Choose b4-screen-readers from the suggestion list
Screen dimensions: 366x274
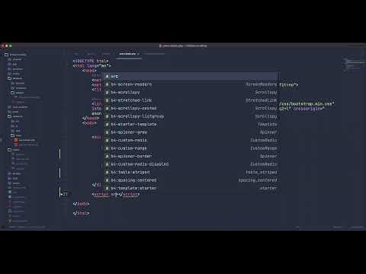click(191, 84)
